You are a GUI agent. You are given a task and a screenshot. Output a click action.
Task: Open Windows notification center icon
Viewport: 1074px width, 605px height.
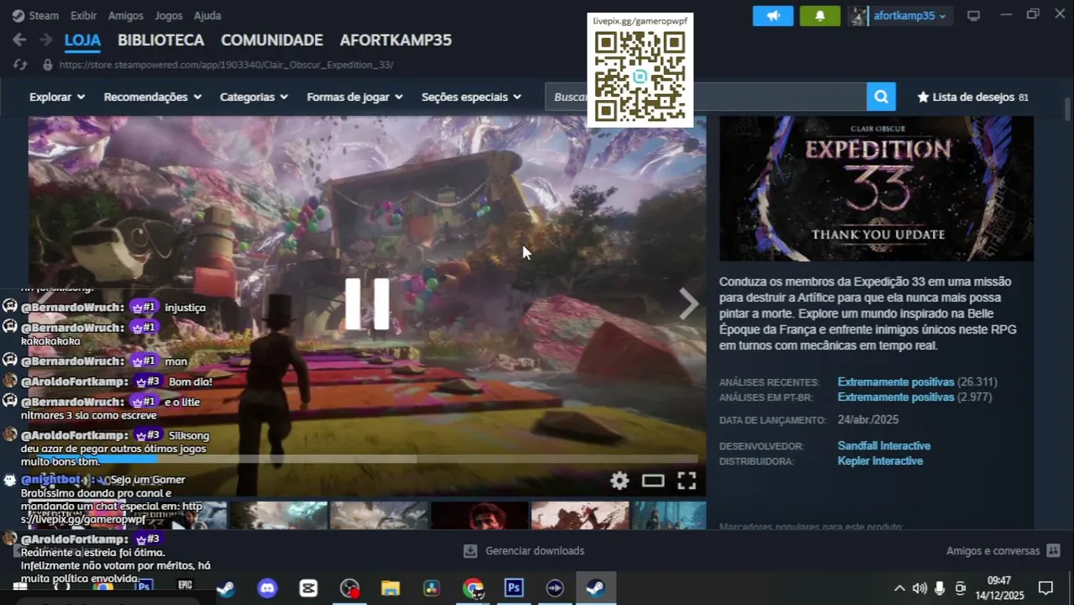pos(1045,588)
